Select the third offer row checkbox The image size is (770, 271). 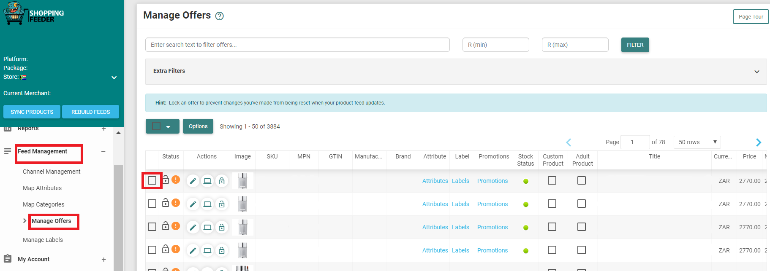(152, 227)
